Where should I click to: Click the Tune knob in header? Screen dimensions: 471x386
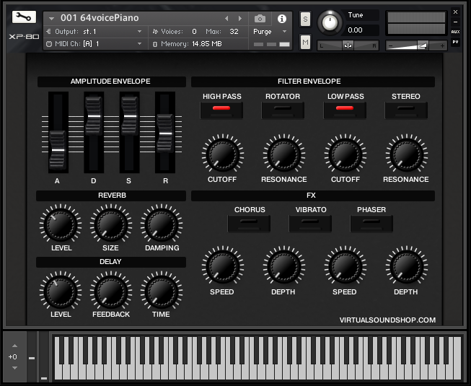(x=330, y=22)
